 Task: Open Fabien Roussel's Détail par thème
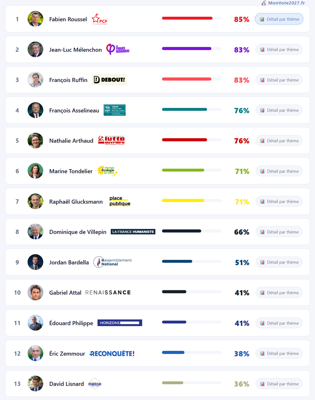pyautogui.click(x=279, y=19)
